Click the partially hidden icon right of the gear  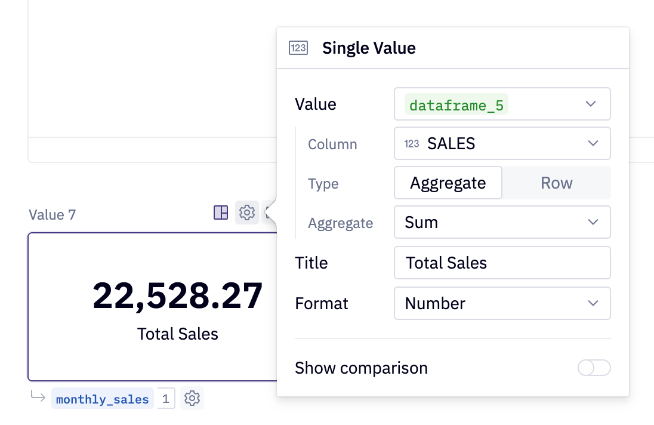[x=269, y=213]
